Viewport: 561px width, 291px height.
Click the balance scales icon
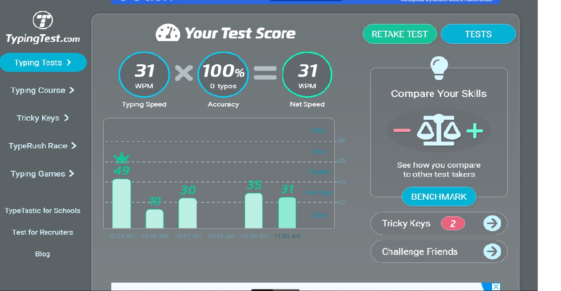439,130
